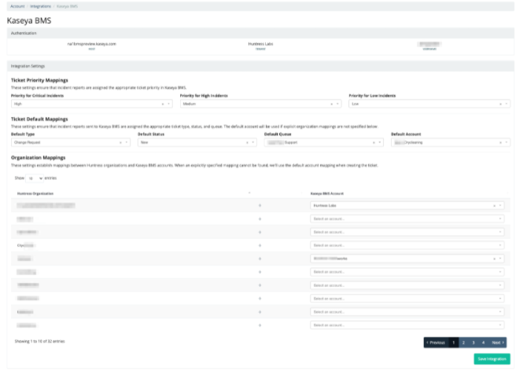Viewport: 516px width, 371px height.
Task: Go to the Account breadcrumb
Action: 17,6
